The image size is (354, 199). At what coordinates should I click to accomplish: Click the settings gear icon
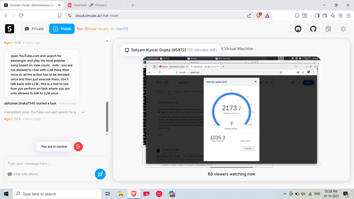(x=343, y=29)
